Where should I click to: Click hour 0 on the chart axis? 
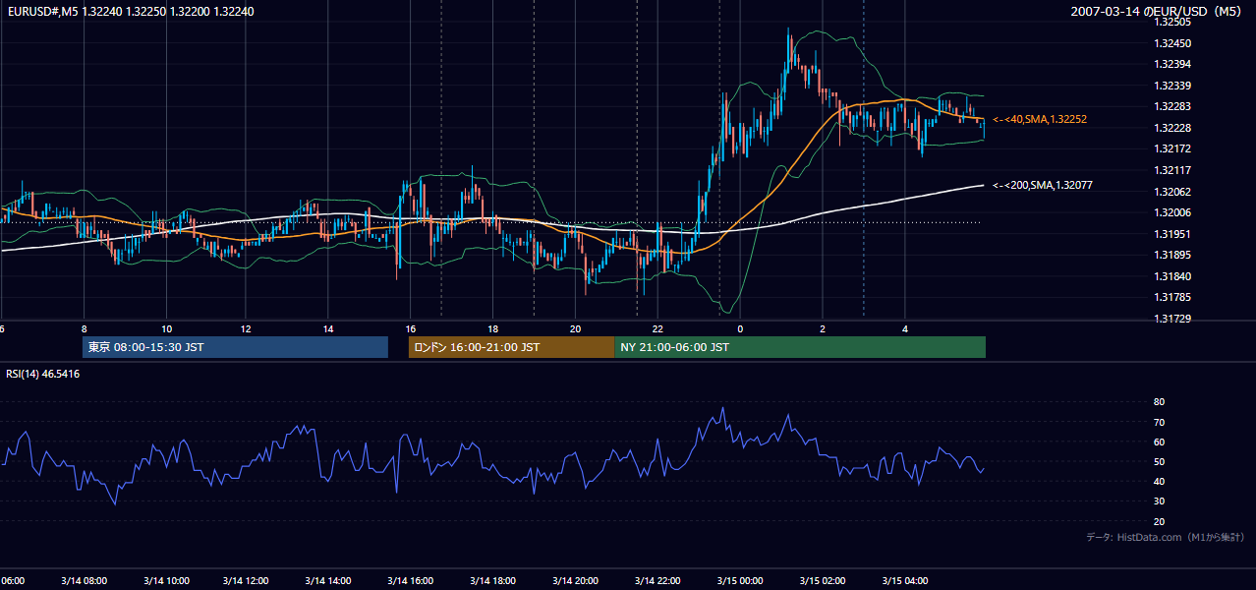click(x=740, y=328)
